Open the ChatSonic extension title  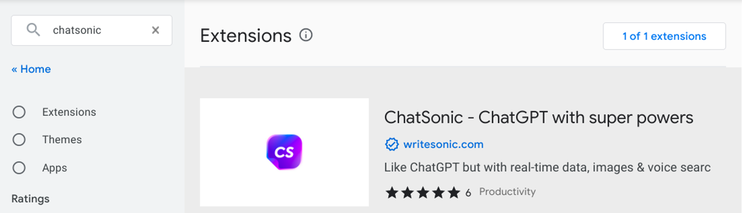coord(538,118)
